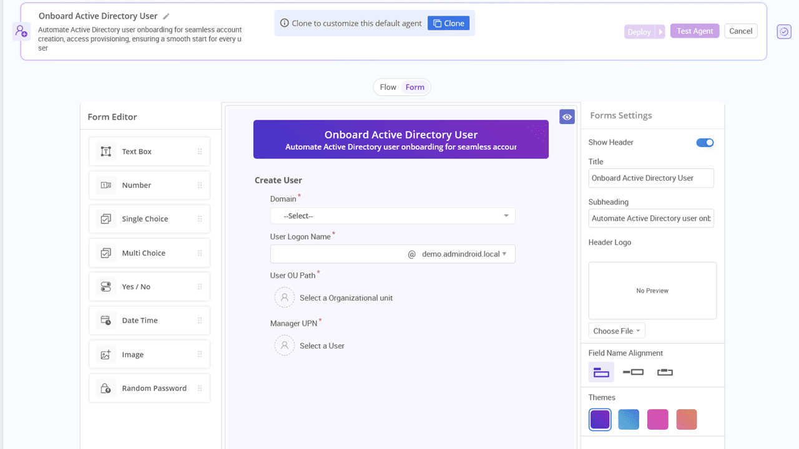Pick the Random Password field type

click(x=149, y=387)
